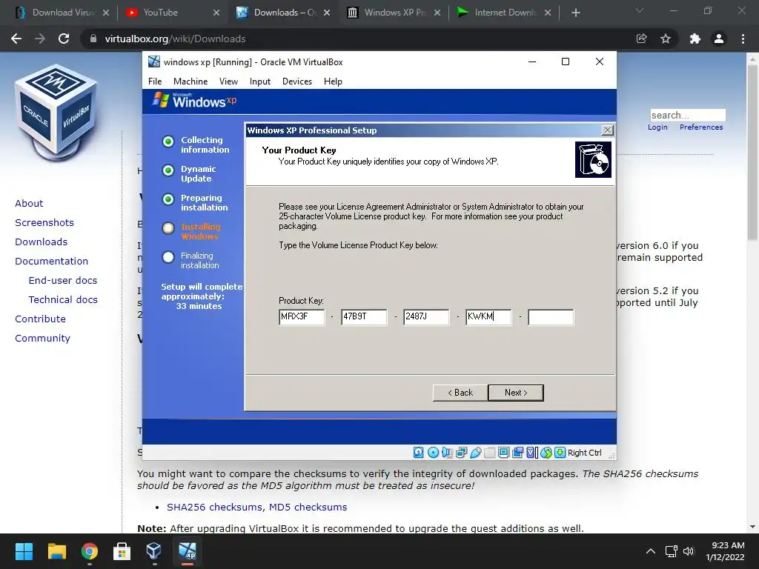Click the recording status icon

[518, 453]
